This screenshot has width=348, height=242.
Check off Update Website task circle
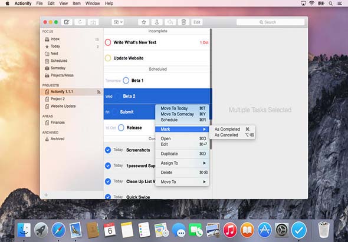point(108,58)
